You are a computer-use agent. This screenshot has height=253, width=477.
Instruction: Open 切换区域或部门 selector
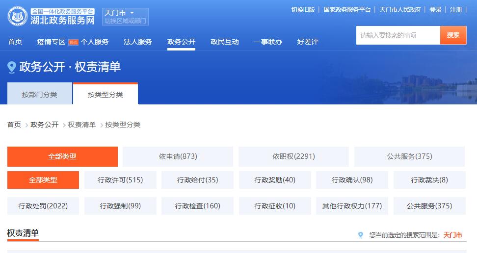point(125,21)
